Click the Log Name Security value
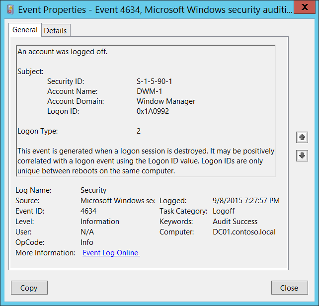Viewport: 319px width, 306px height. click(x=93, y=190)
